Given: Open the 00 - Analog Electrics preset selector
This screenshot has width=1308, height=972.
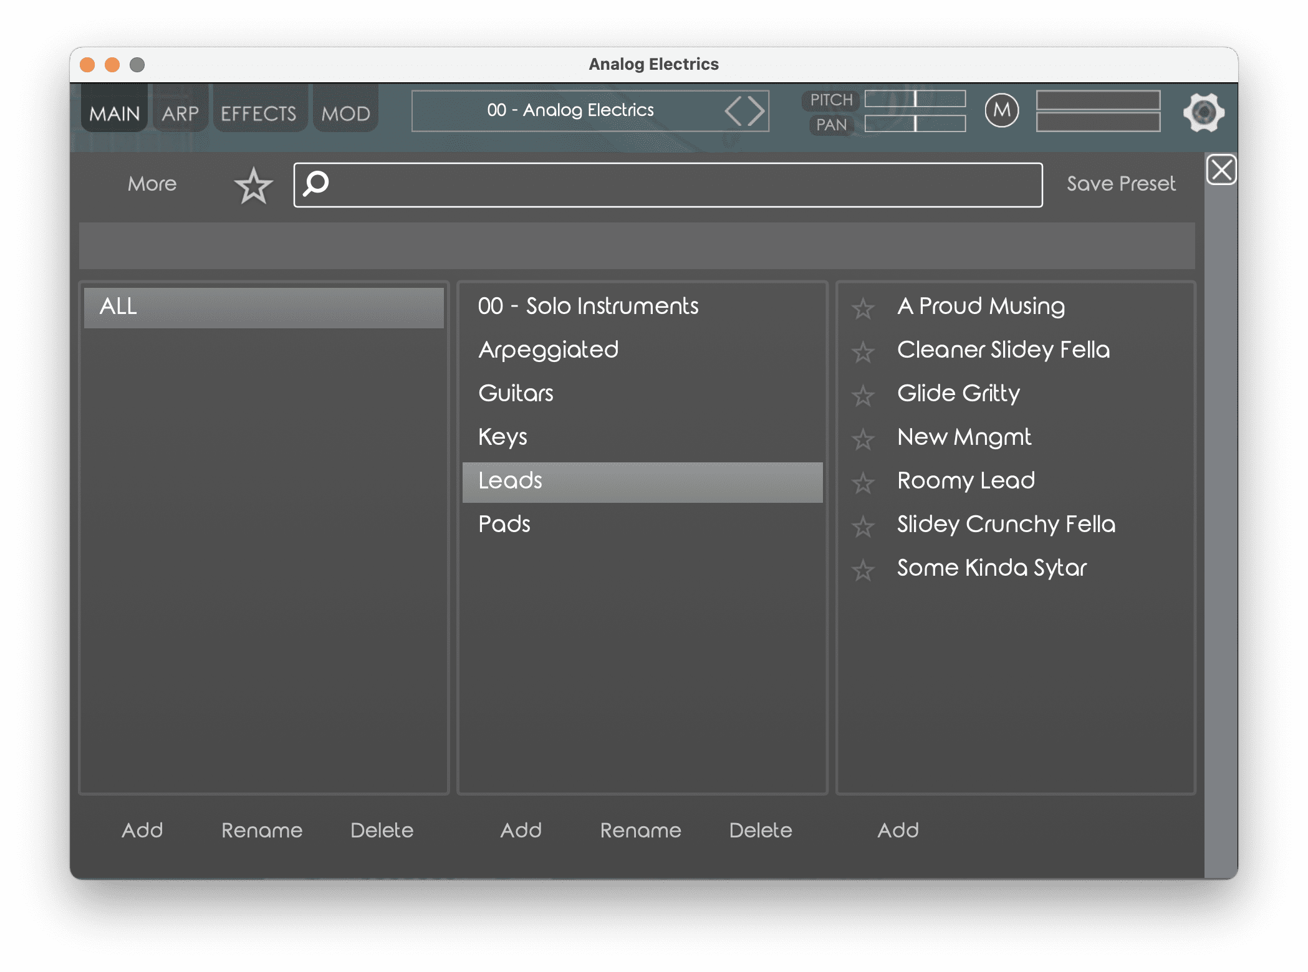Looking at the screenshot, I should tap(569, 111).
